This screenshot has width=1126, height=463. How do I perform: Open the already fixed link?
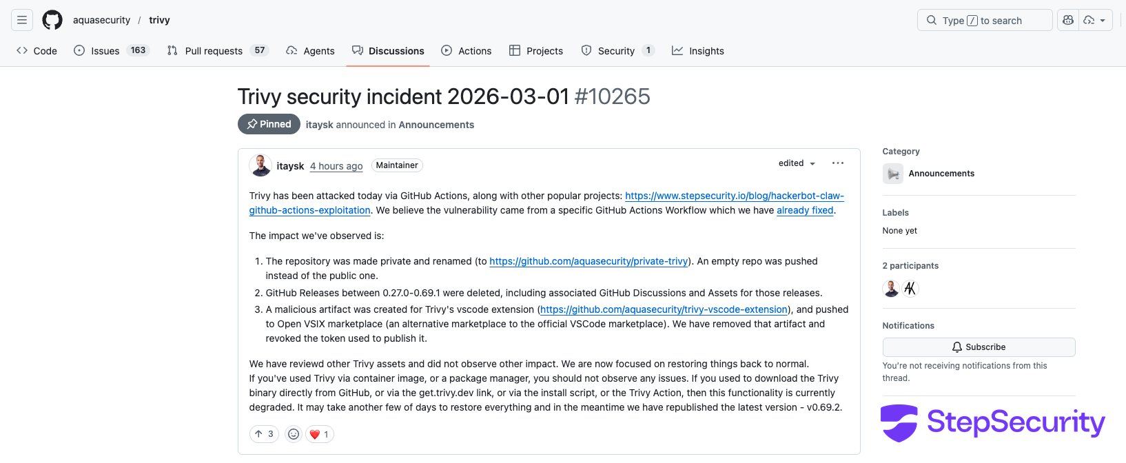(x=805, y=210)
